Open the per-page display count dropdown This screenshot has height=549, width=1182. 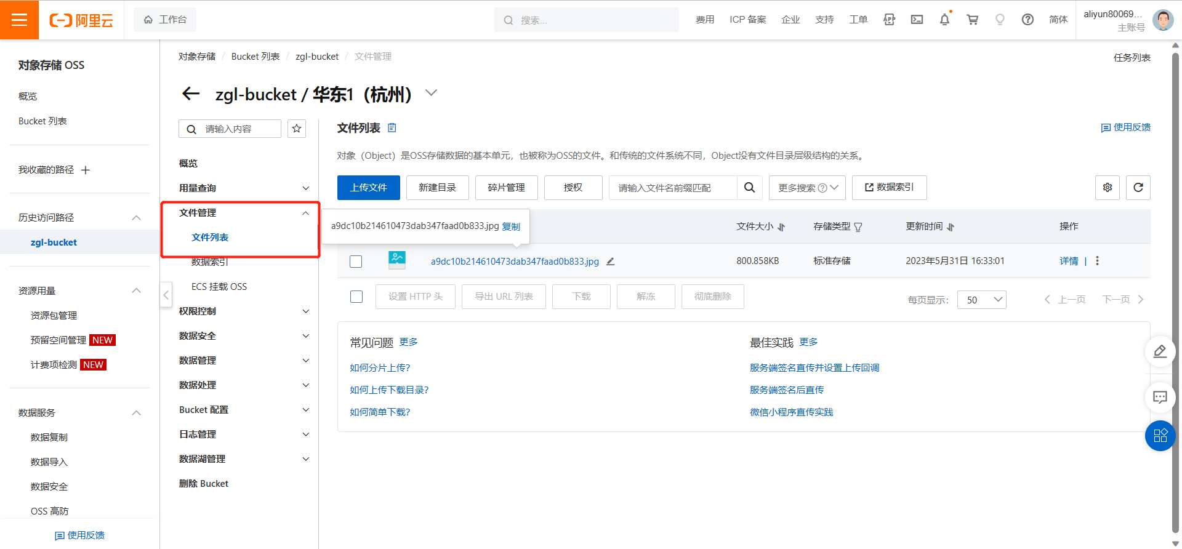pyautogui.click(x=981, y=300)
